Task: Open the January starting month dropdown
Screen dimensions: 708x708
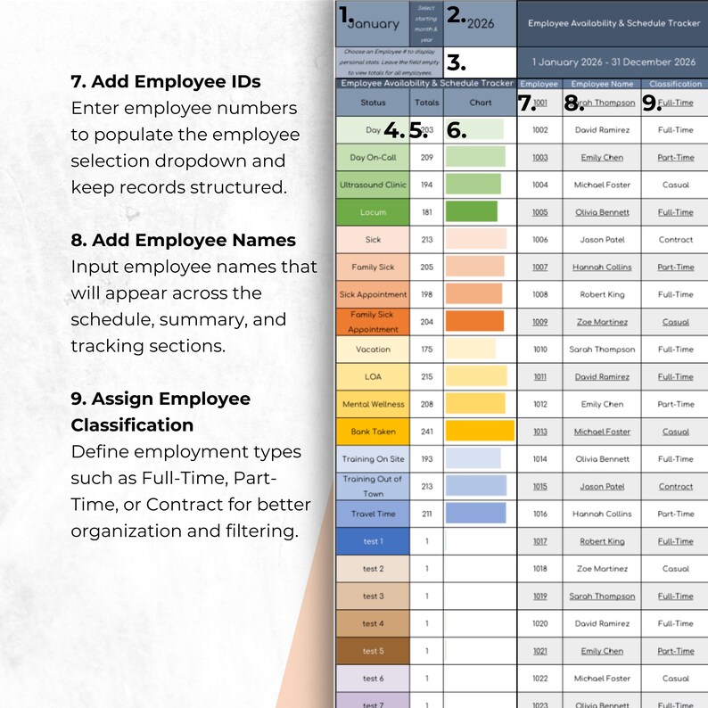Action: (x=373, y=23)
